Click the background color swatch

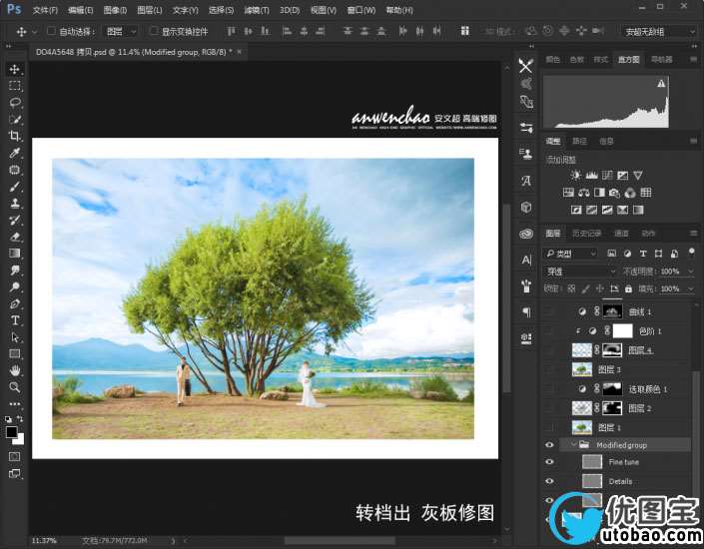pos(20,440)
